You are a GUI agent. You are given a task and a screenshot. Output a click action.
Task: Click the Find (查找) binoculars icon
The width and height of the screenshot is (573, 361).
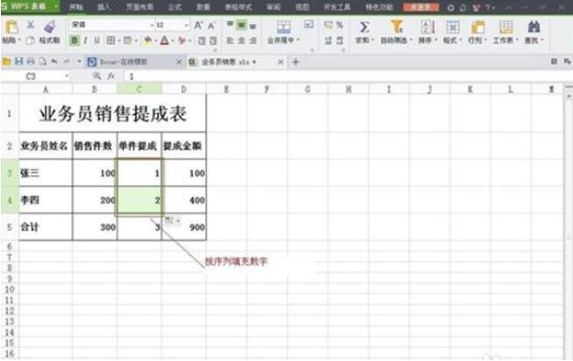[533, 27]
